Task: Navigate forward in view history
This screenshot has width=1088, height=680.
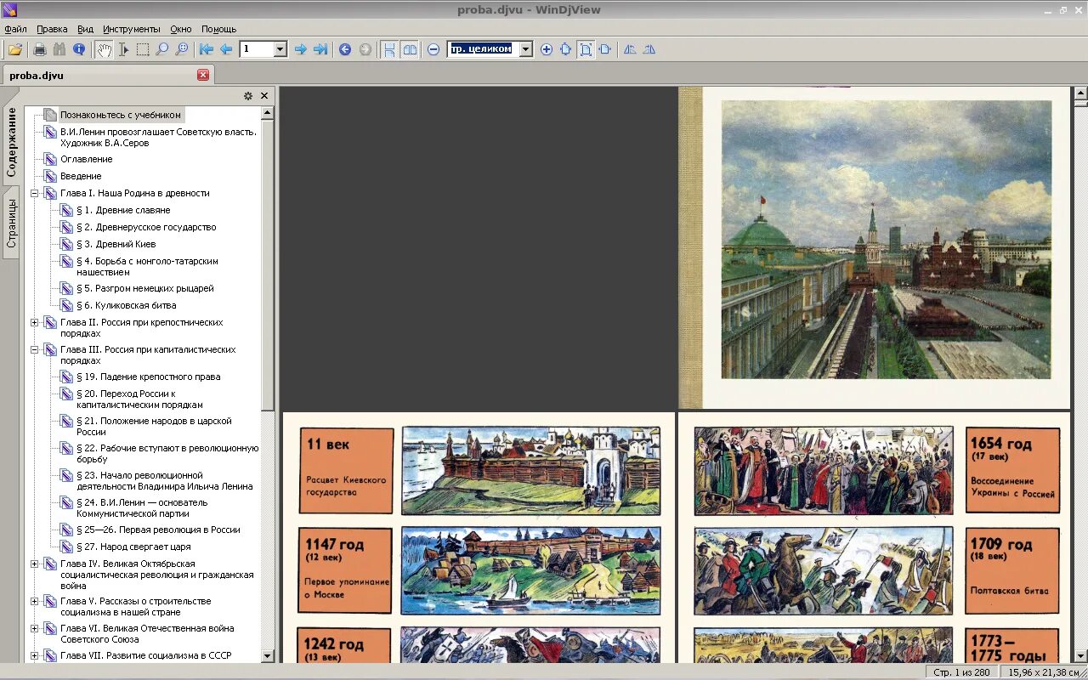Action: [365, 49]
